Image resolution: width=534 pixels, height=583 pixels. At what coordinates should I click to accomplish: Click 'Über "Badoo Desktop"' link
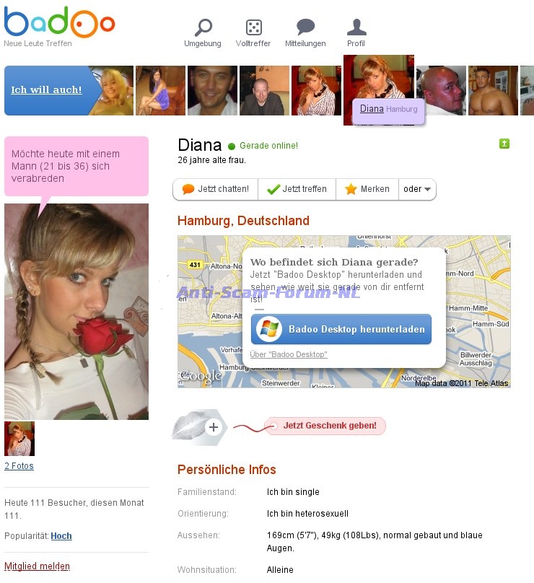tap(289, 354)
